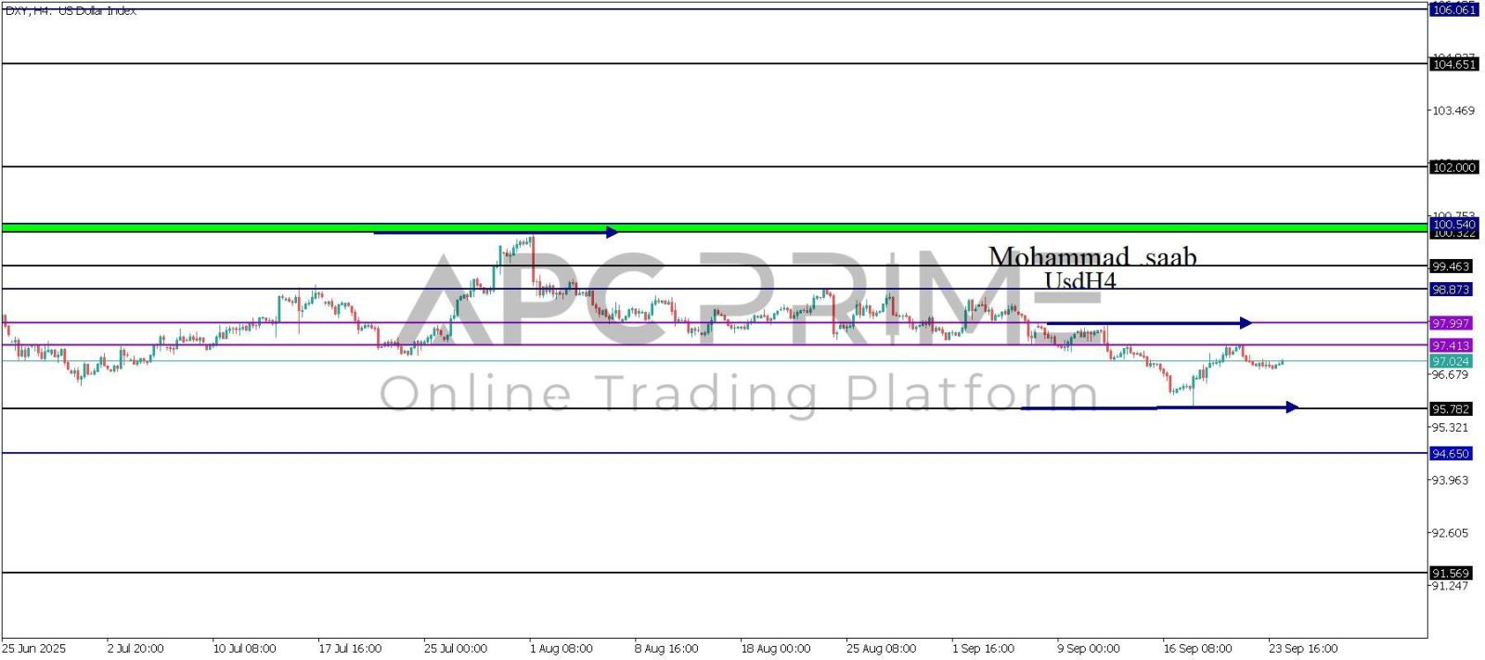The image size is (1485, 660).
Task: Click the 104.651 price level label
Action: click(x=1453, y=64)
